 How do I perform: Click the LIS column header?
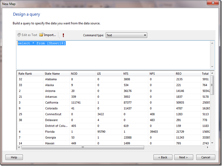tap(109, 74)
